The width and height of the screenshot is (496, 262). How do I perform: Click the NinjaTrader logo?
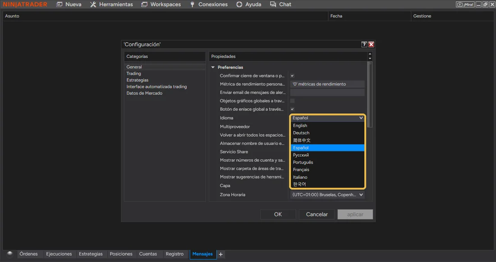(x=25, y=5)
